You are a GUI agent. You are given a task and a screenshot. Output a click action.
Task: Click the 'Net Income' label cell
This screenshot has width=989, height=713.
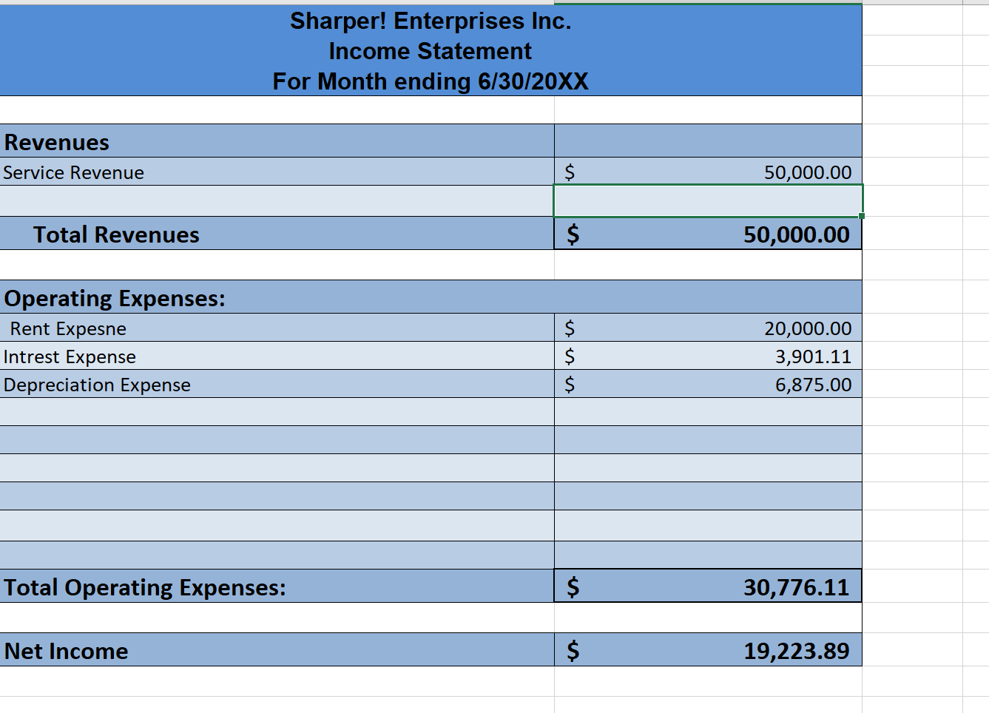[277, 650]
